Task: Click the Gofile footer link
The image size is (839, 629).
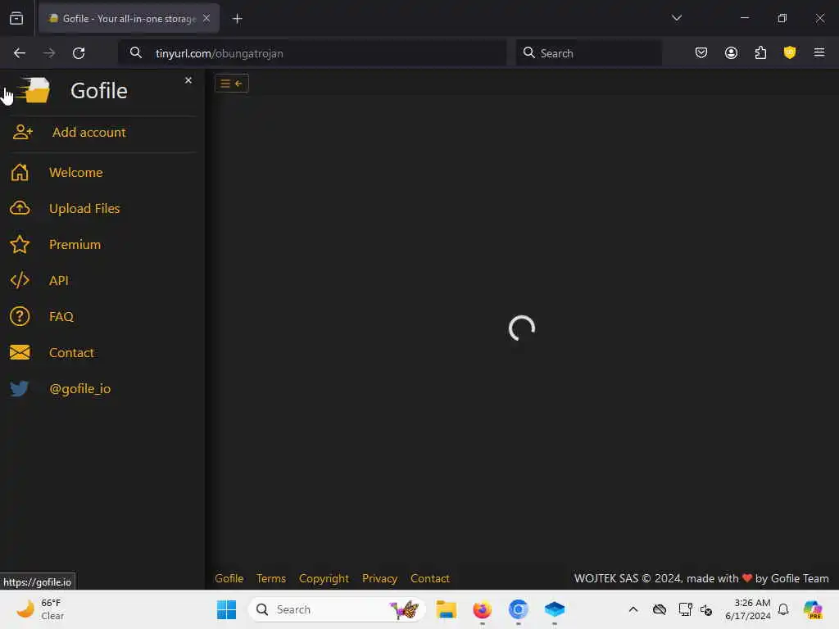Action: [229, 578]
